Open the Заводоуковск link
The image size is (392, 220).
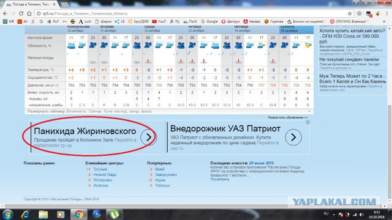[166, 175]
